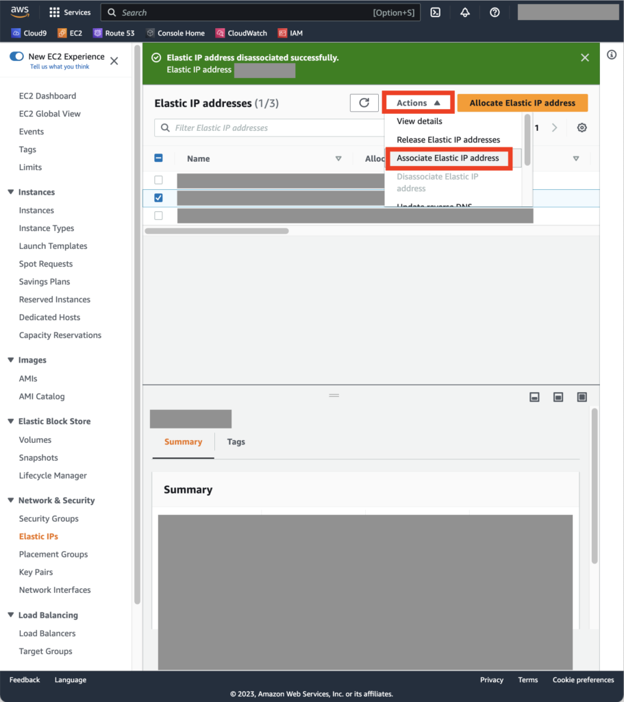The image size is (624, 702).
Task: Close the New EC2 Experience notice
Action: (114, 61)
